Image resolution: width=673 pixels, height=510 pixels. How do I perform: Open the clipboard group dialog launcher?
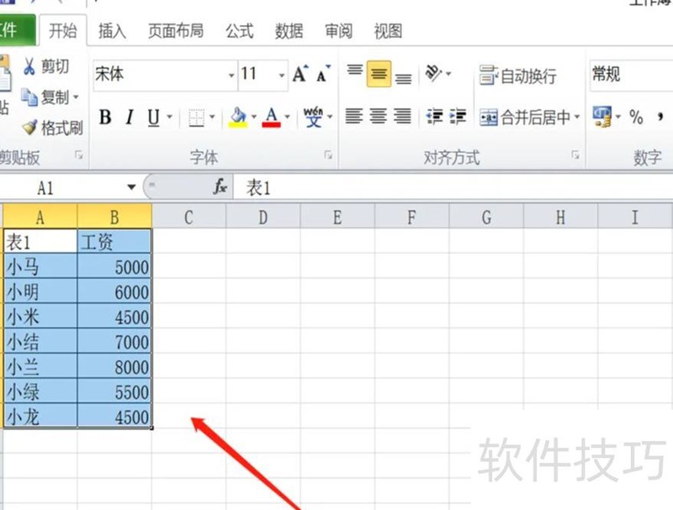tap(79, 155)
